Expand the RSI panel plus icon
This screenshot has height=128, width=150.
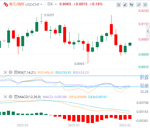pos(16,72)
